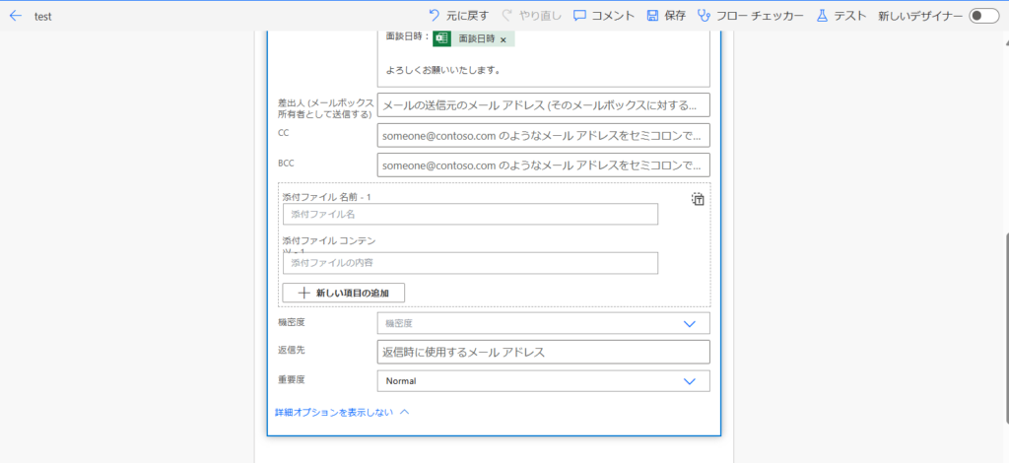Click into the BCC address field
Screen dimensions: 1009x463
(x=543, y=165)
